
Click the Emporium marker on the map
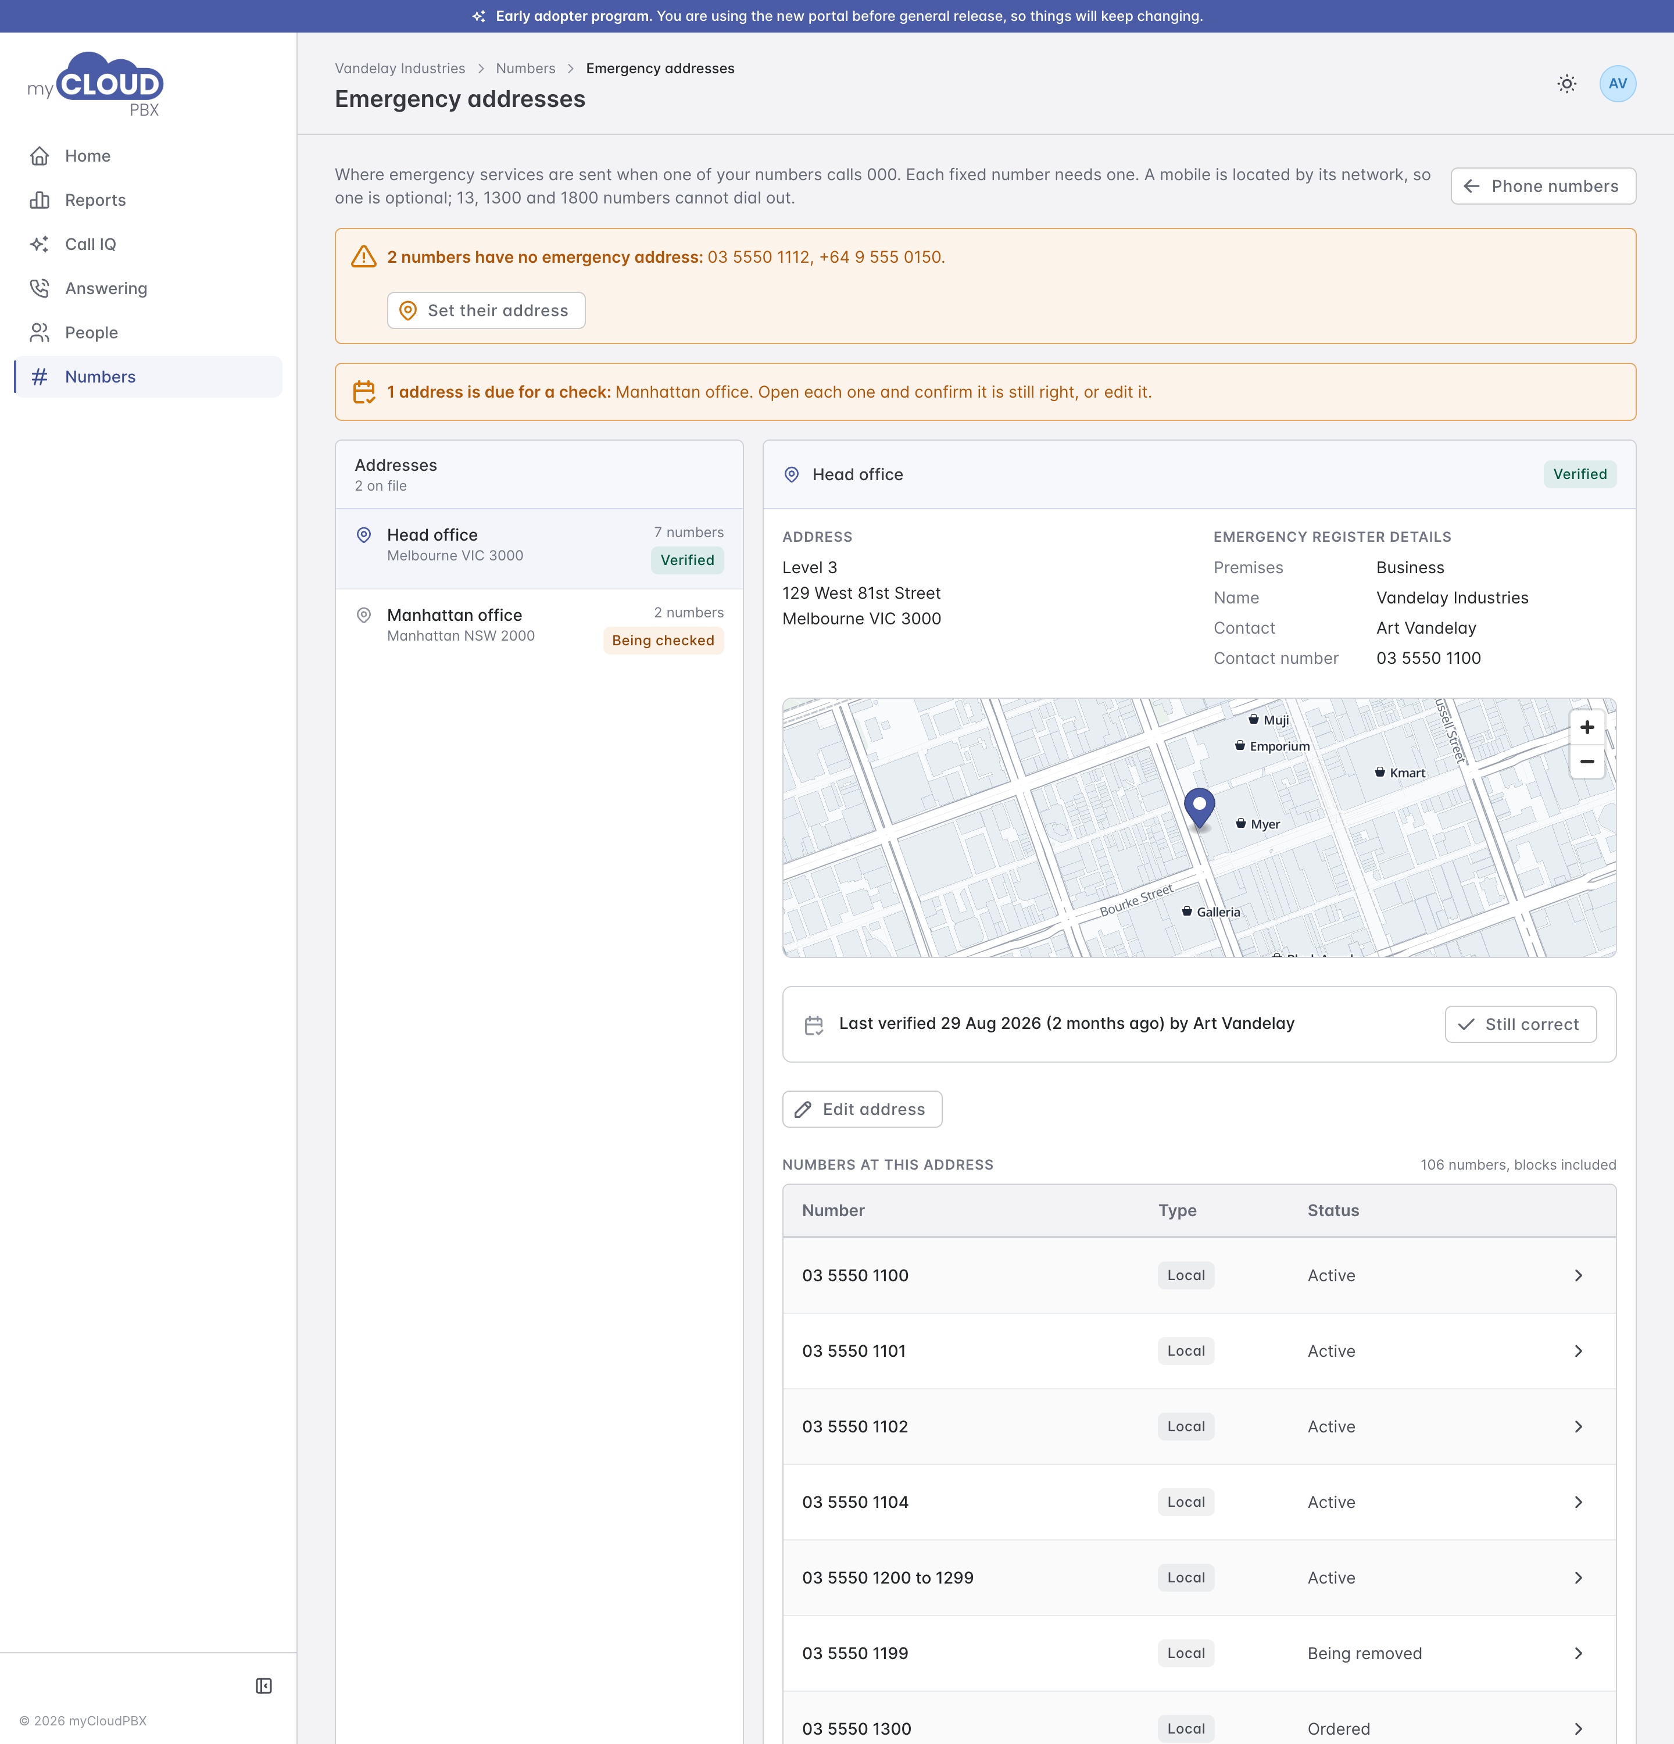(1272, 746)
